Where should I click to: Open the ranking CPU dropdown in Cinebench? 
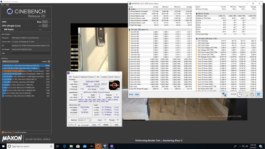coord(10,62)
